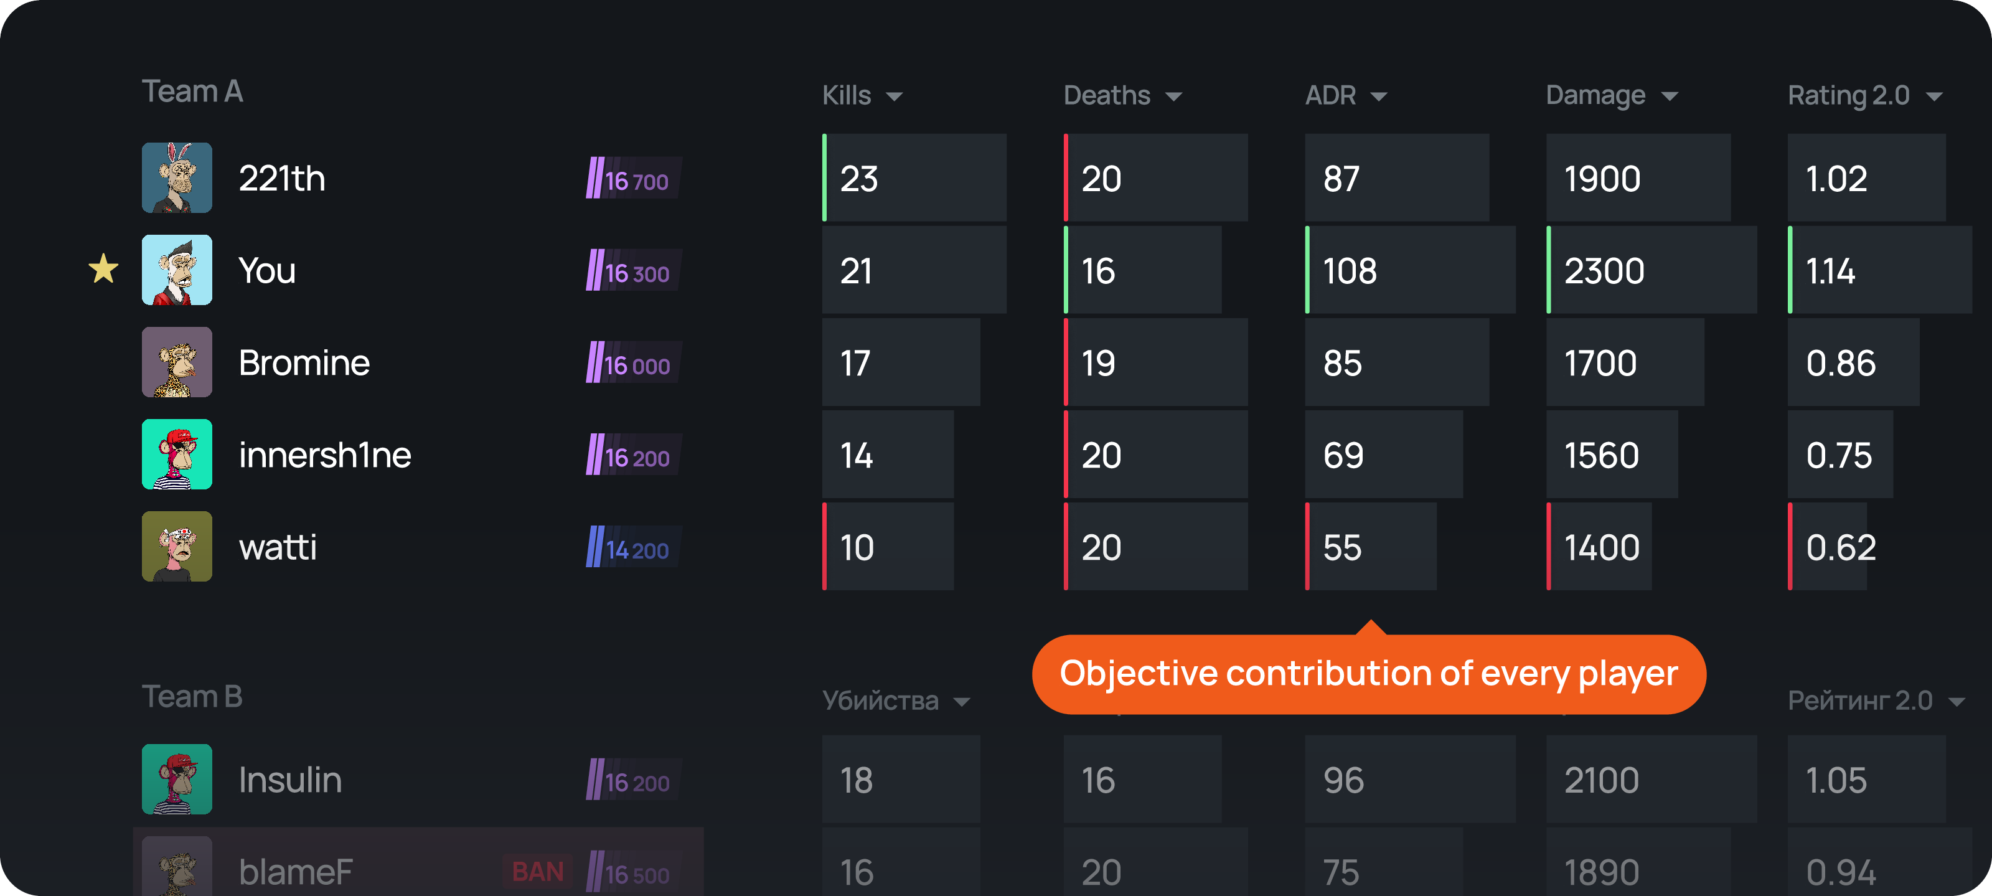Click the 16 700 rank badge

(x=632, y=179)
